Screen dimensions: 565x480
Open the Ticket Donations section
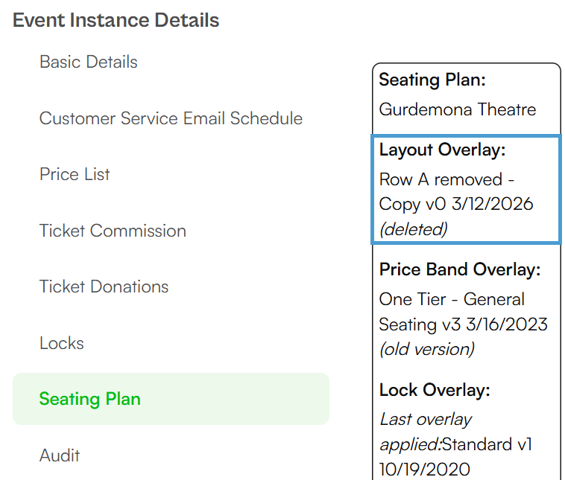pyautogui.click(x=104, y=287)
